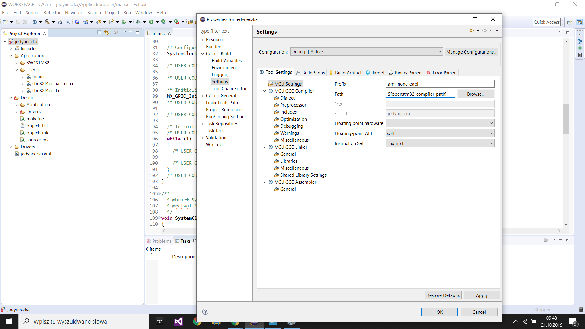Open the Action Center notifications icon
585x329 pixels.
[573, 322]
